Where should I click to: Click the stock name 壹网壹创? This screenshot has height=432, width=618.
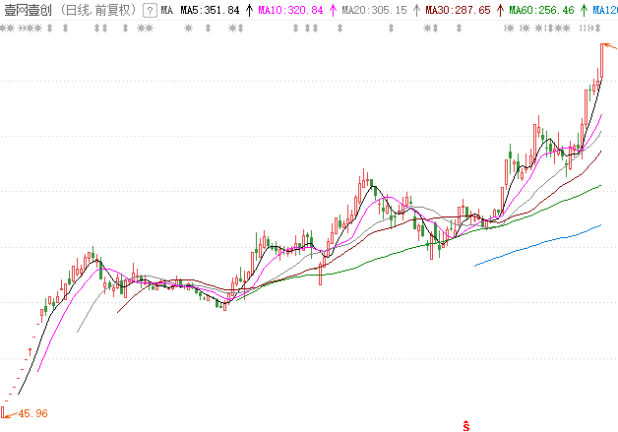[x=28, y=10]
